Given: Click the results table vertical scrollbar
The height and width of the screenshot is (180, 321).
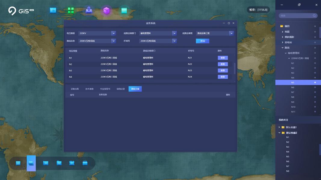Looking at the screenshot, I should point(235,68).
